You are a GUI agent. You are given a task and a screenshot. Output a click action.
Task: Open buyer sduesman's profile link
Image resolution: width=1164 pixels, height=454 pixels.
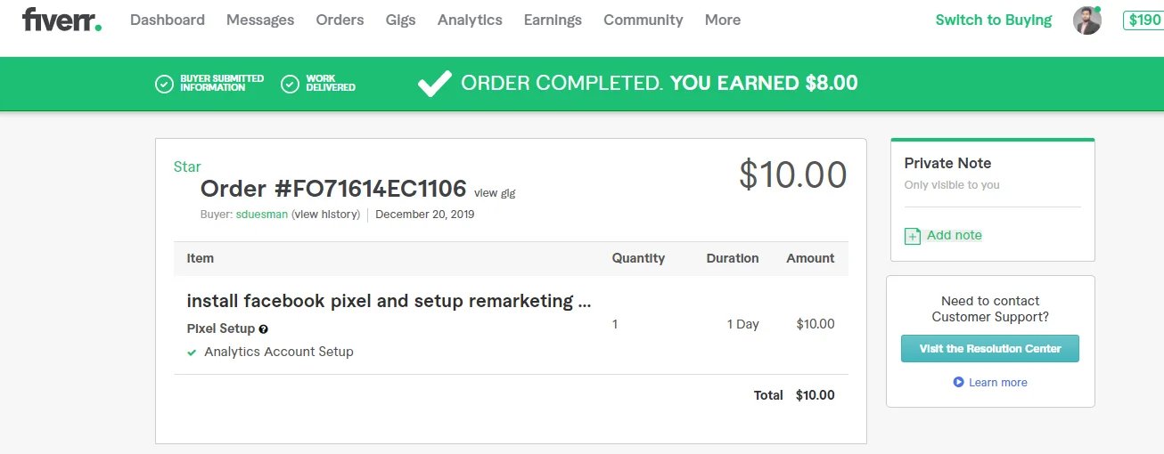[262, 215]
